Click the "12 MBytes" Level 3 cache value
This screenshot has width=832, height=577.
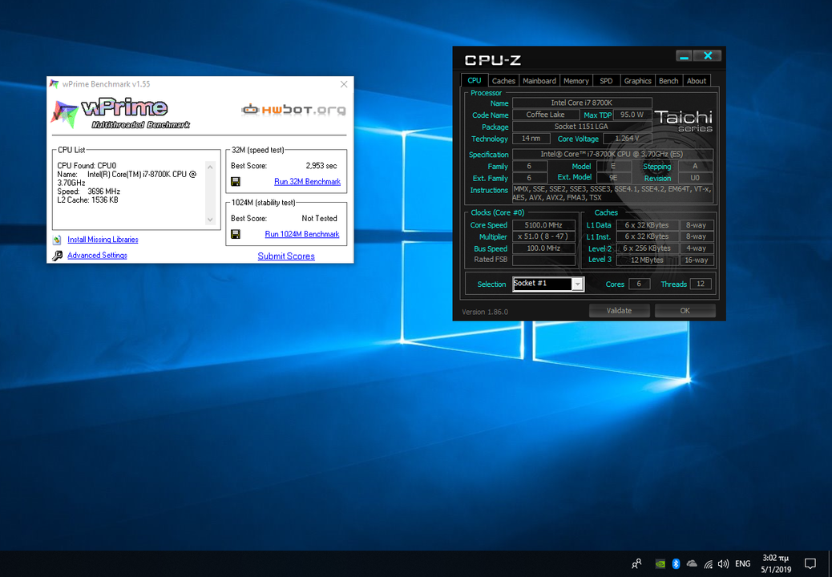[x=647, y=260]
